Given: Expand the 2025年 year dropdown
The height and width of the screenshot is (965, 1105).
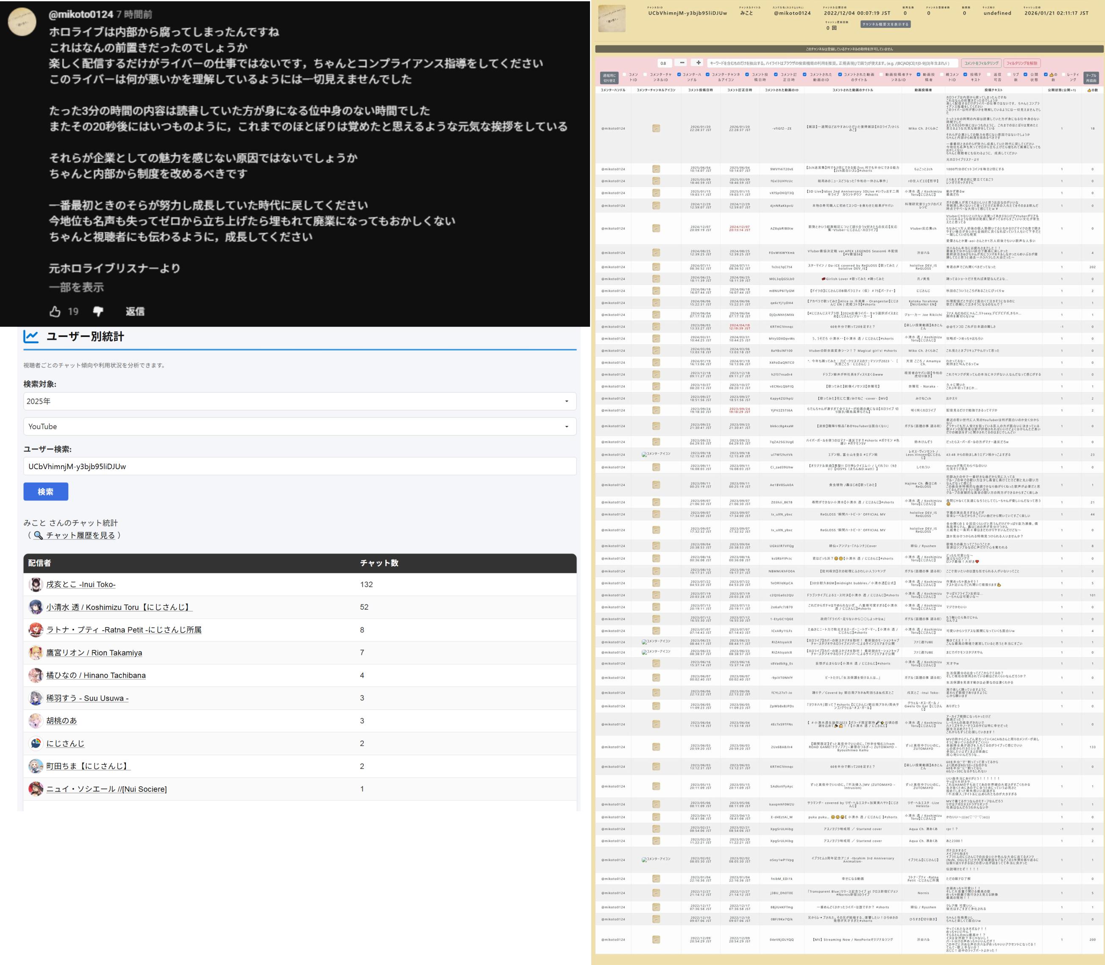Looking at the screenshot, I should click(299, 401).
